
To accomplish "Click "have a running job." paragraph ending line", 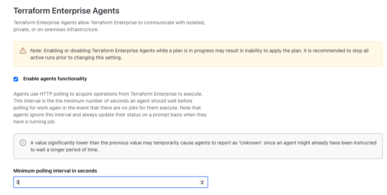I will tap(34, 122).
